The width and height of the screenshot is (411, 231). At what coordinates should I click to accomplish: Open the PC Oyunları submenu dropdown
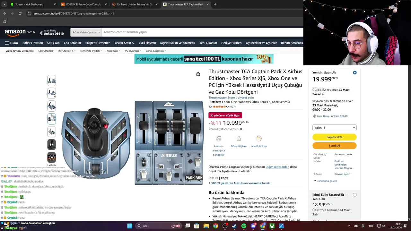click(x=133, y=51)
